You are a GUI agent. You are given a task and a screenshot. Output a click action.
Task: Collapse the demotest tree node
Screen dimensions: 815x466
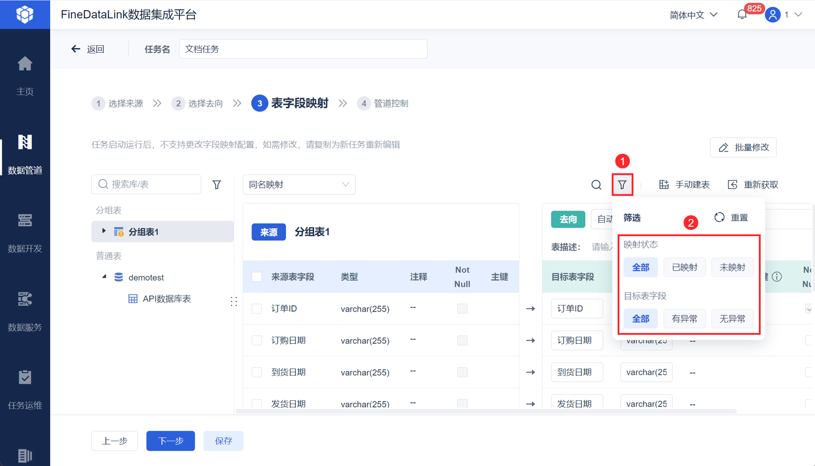[104, 276]
